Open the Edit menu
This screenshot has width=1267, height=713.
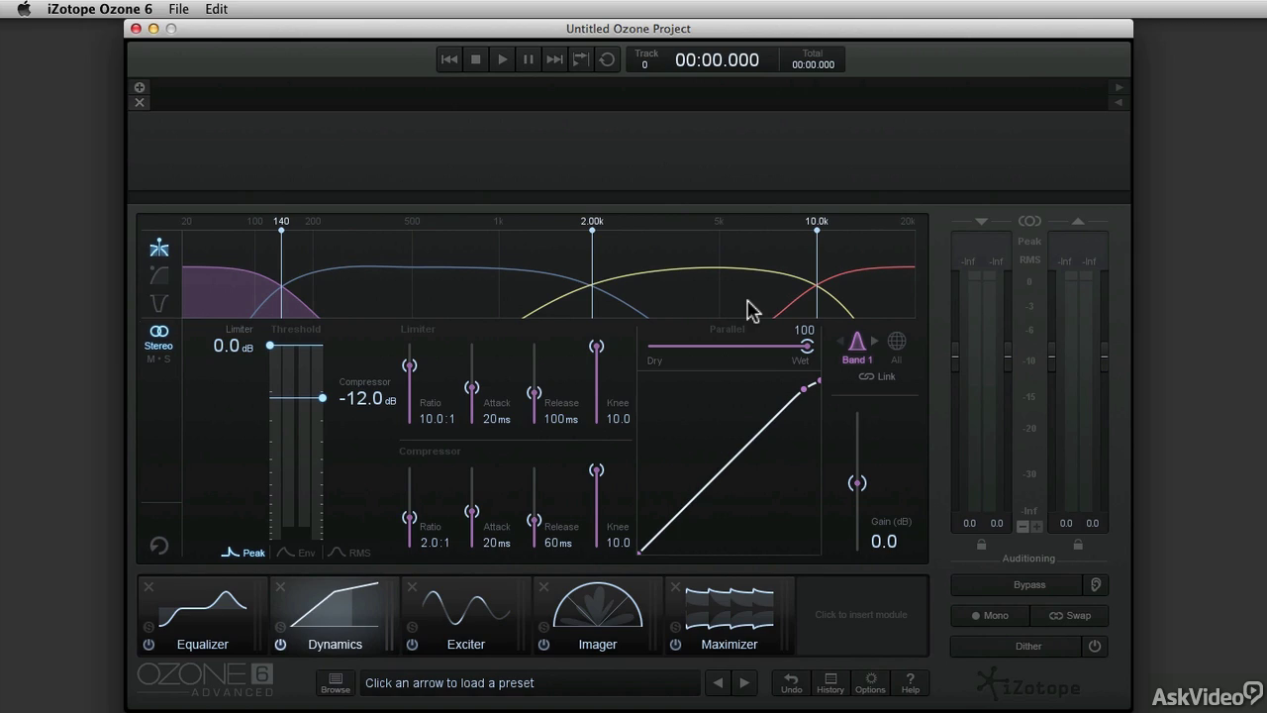pyautogui.click(x=216, y=9)
